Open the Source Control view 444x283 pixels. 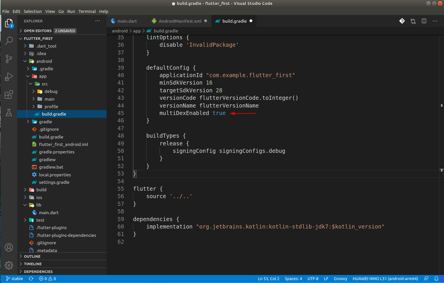pos(9,59)
